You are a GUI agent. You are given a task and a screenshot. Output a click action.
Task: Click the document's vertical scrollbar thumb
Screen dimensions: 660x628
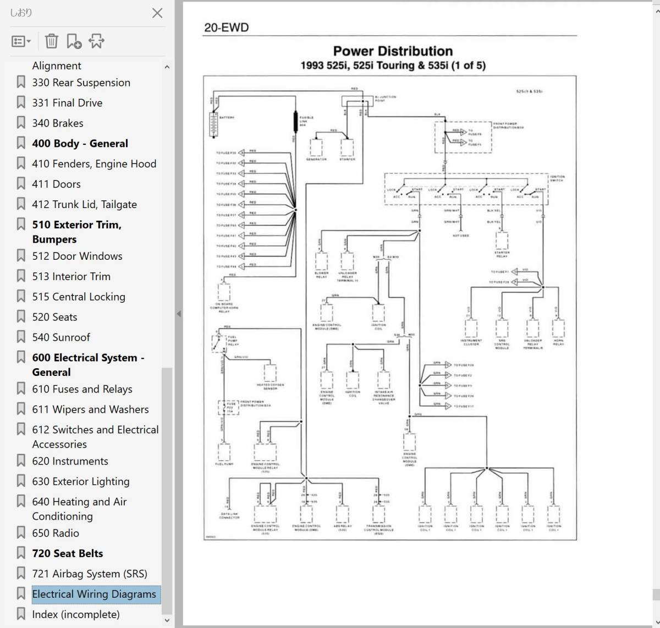point(656,594)
